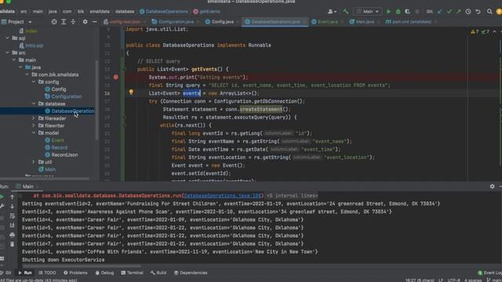Clear console with the trash icon
This screenshot has height=282, width=502.
pos(13,244)
